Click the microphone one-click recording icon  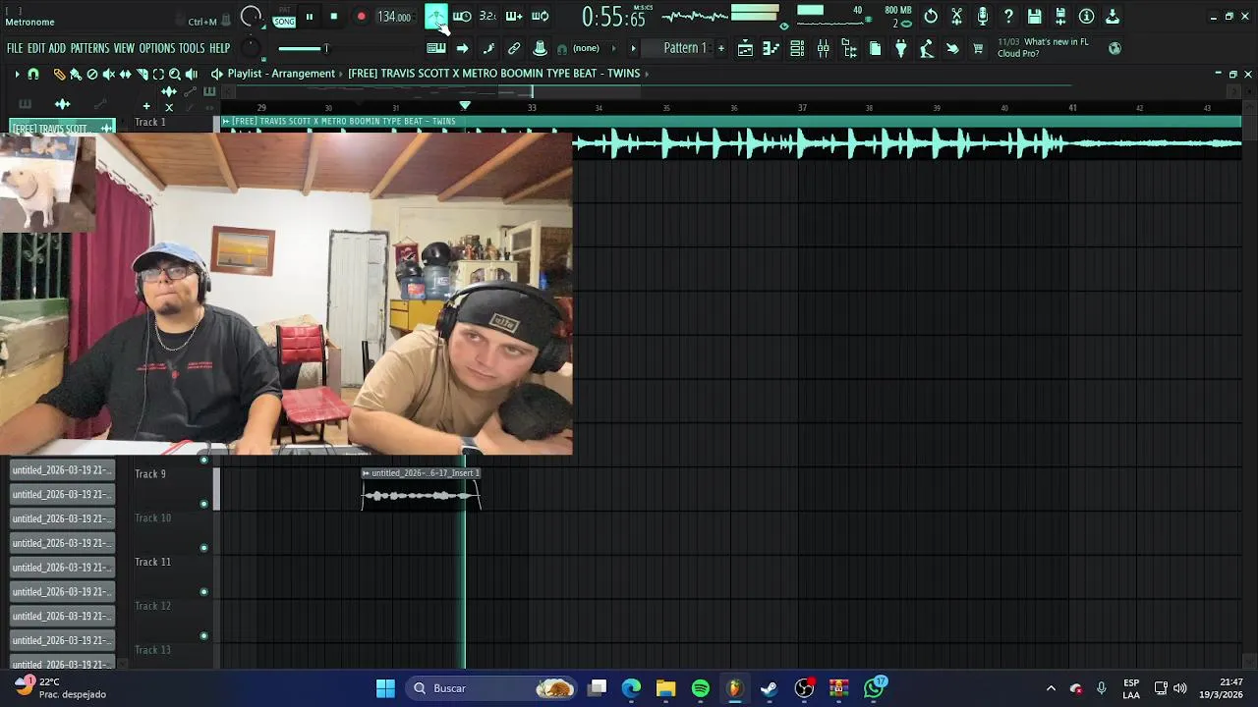pos(983,16)
